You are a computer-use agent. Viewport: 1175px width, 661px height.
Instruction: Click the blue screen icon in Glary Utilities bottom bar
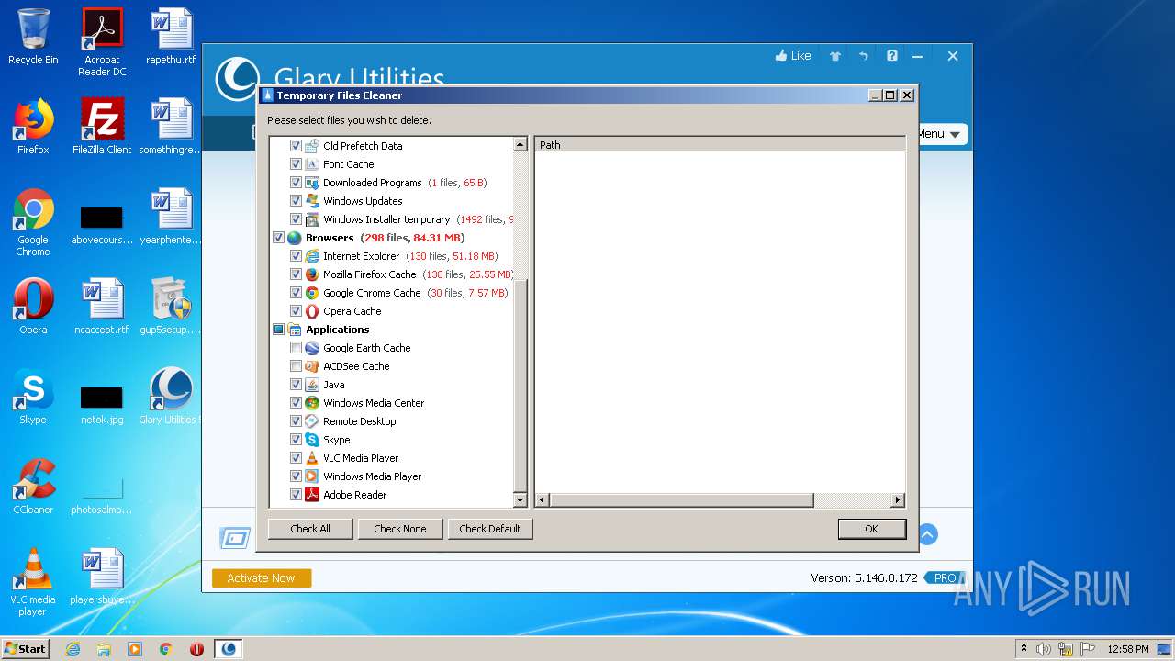pyautogui.click(x=236, y=538)
